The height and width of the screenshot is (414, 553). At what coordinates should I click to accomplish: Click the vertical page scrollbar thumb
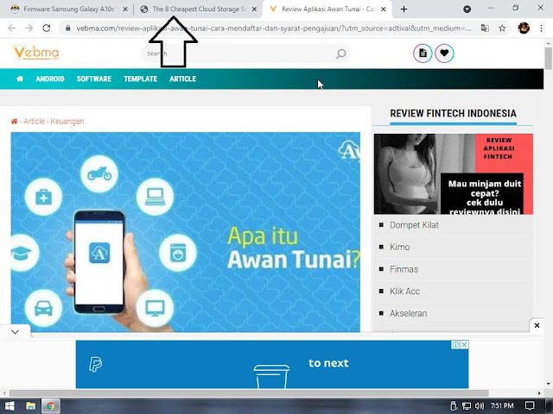pyautogui.click(x=549, y=58)
